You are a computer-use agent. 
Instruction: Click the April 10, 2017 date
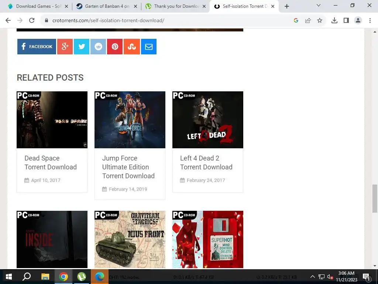pyautogui.click(x=45, y=180)
